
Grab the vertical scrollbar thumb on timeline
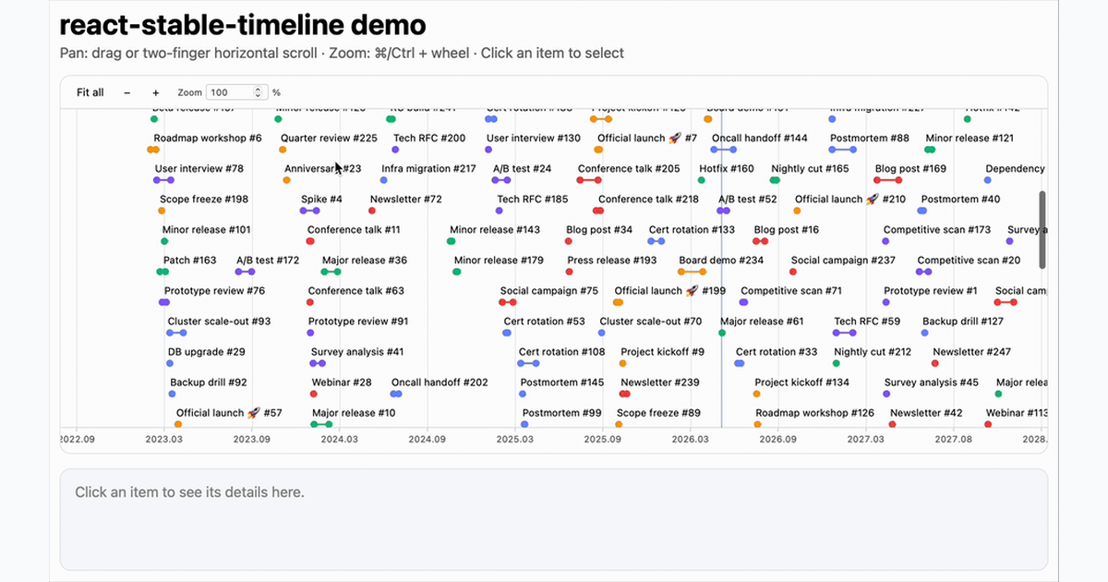pos(1042,230)
